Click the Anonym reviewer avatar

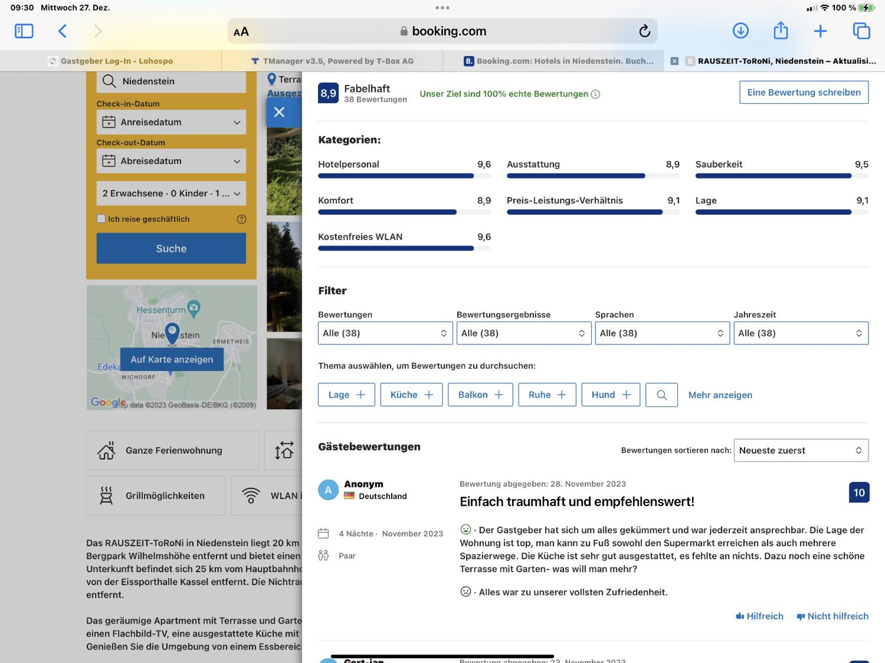pyautogui.click(x=328, y=490)
